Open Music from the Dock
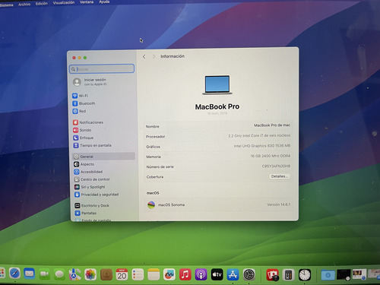This screenshot has height=285, width=380. (x=185, y=274)
